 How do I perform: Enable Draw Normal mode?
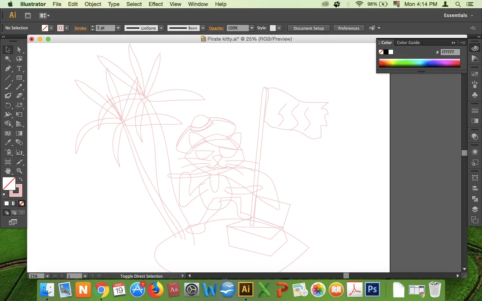6,213
